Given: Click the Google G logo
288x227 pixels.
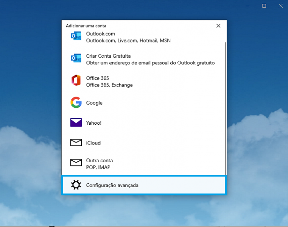Looking at the screenshot, I should (x=76, y=102).
